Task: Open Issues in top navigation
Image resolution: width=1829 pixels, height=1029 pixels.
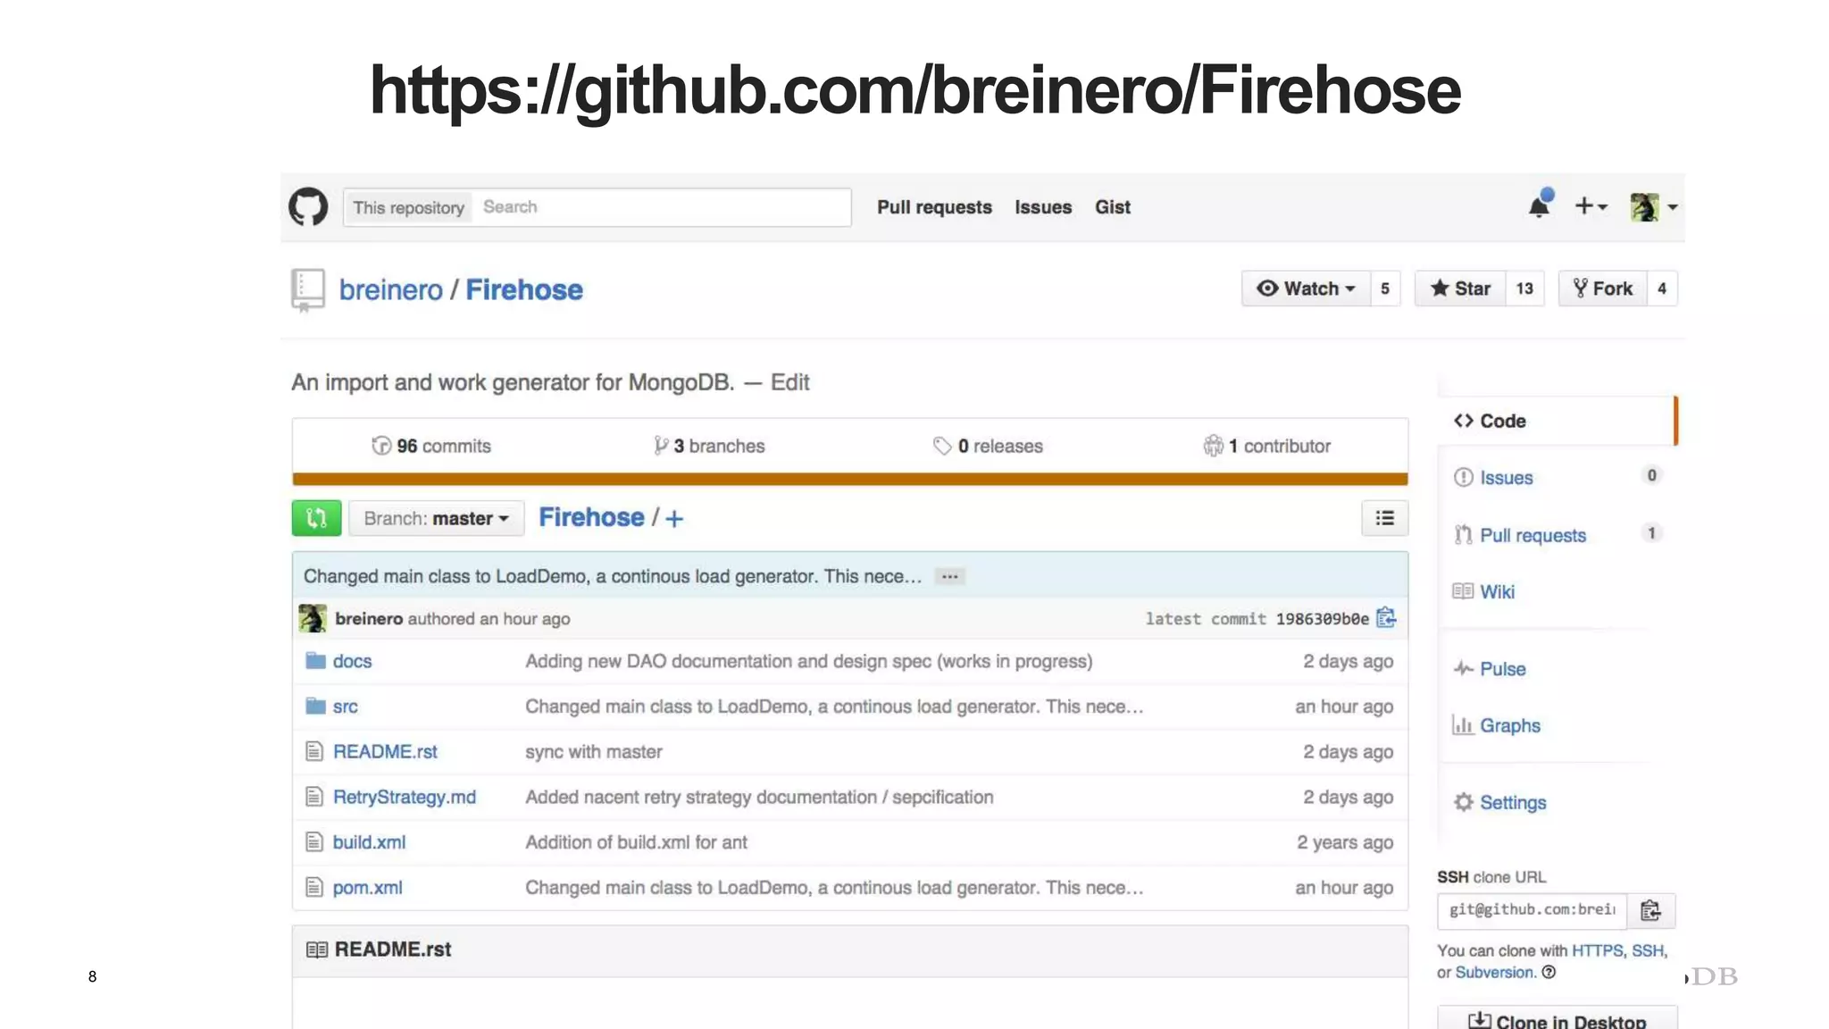Action: coord(1043,207)
